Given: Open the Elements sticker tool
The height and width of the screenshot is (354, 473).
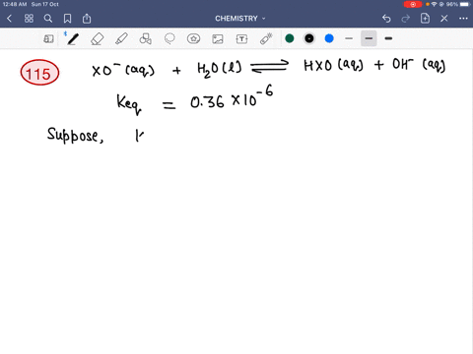Looking at the screenshot, I should [193, 39].
